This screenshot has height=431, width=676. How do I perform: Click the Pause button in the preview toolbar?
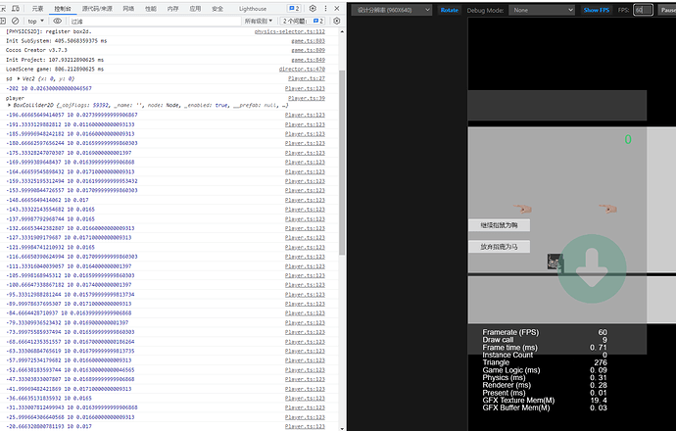(x=668, y=10)
